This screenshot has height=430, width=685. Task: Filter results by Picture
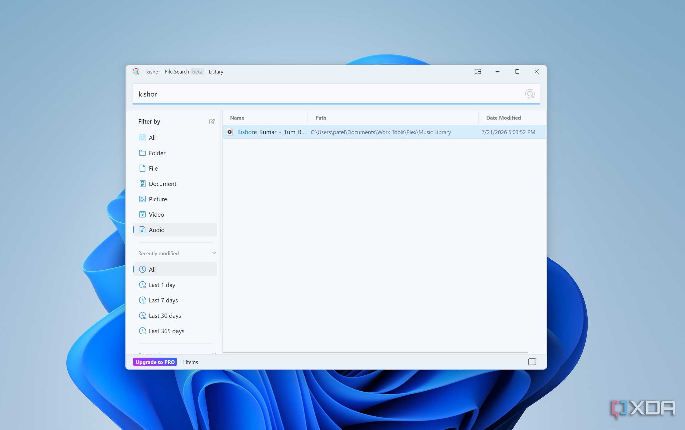click(175, 199)
